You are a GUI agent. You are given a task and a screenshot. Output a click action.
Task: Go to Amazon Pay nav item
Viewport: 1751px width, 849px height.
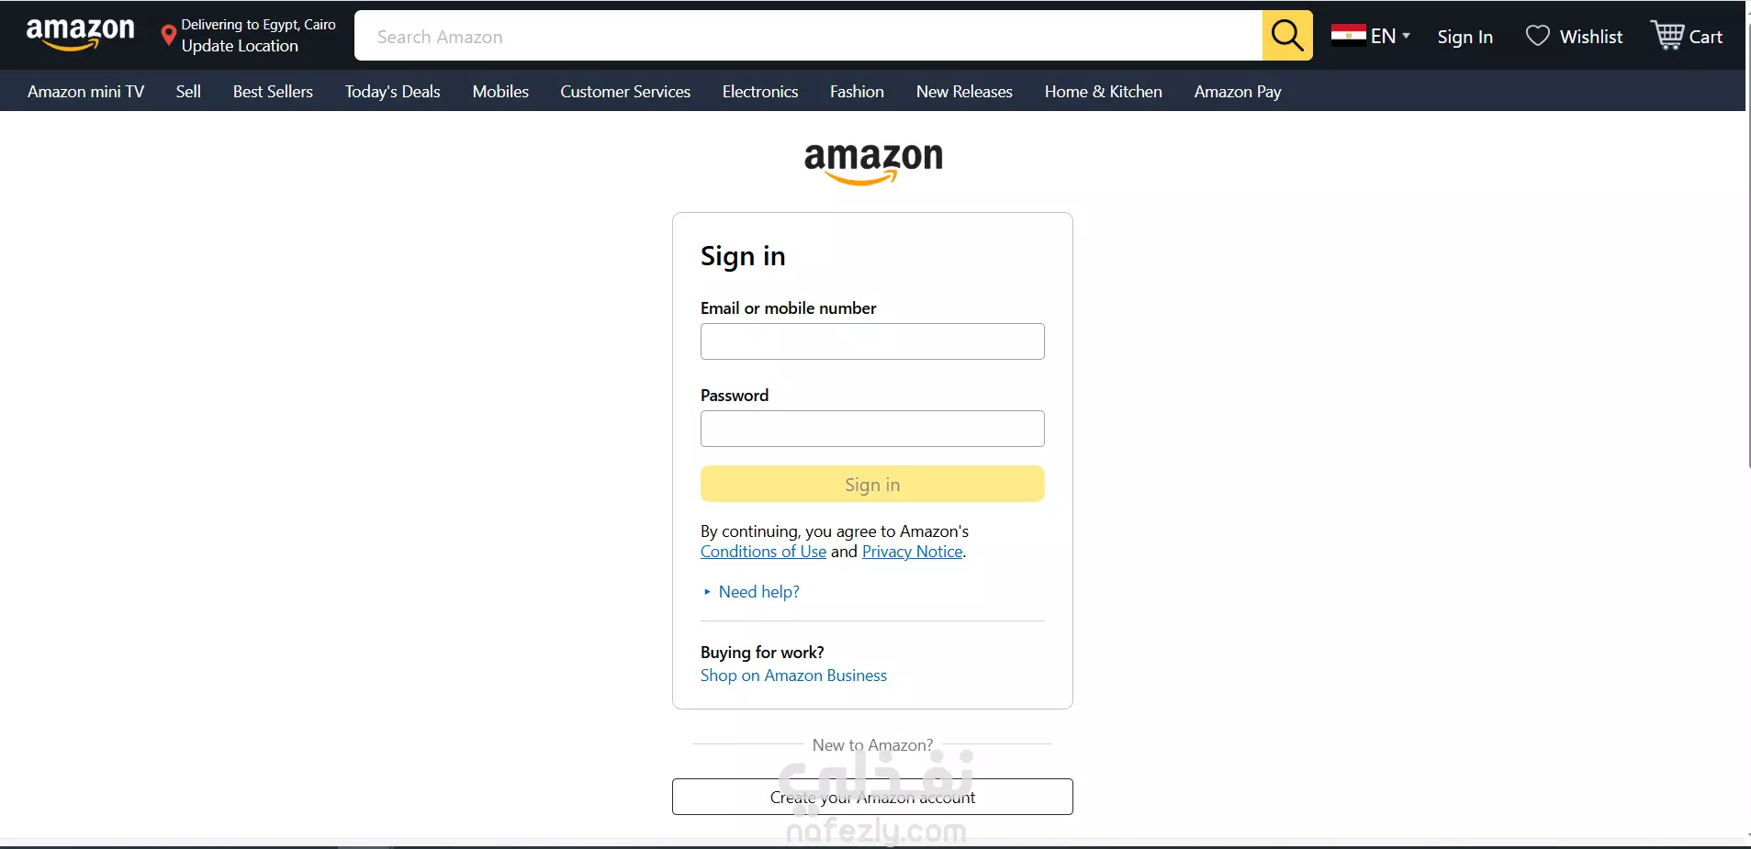point(1238,92)
